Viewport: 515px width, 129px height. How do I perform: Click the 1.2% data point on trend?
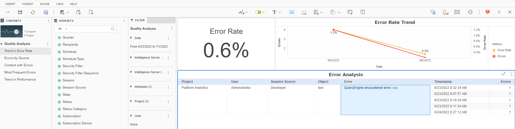click(333, 30)
